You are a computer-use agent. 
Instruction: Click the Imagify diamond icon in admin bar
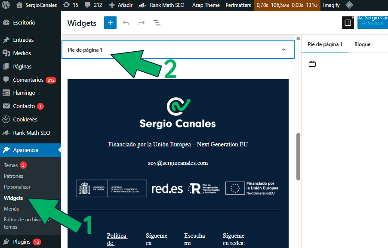point(350,5)
